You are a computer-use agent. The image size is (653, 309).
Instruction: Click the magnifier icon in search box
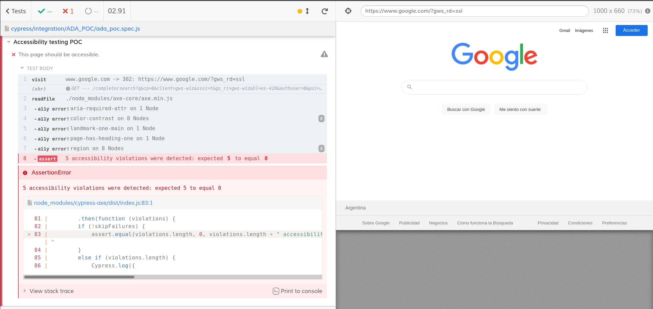[410, 87]
